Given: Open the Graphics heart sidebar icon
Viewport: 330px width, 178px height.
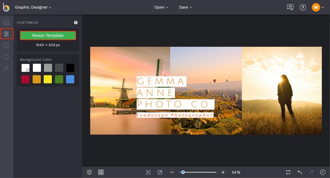Looking at the screenshot, I should (x=6, y=57).
